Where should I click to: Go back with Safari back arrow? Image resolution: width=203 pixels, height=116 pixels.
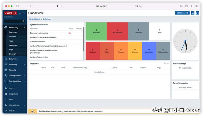click(x=26, y=6)
